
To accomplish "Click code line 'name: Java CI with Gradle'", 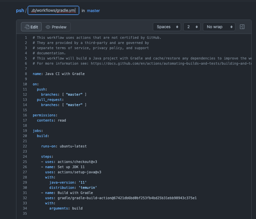I will (x=59, y=74).
